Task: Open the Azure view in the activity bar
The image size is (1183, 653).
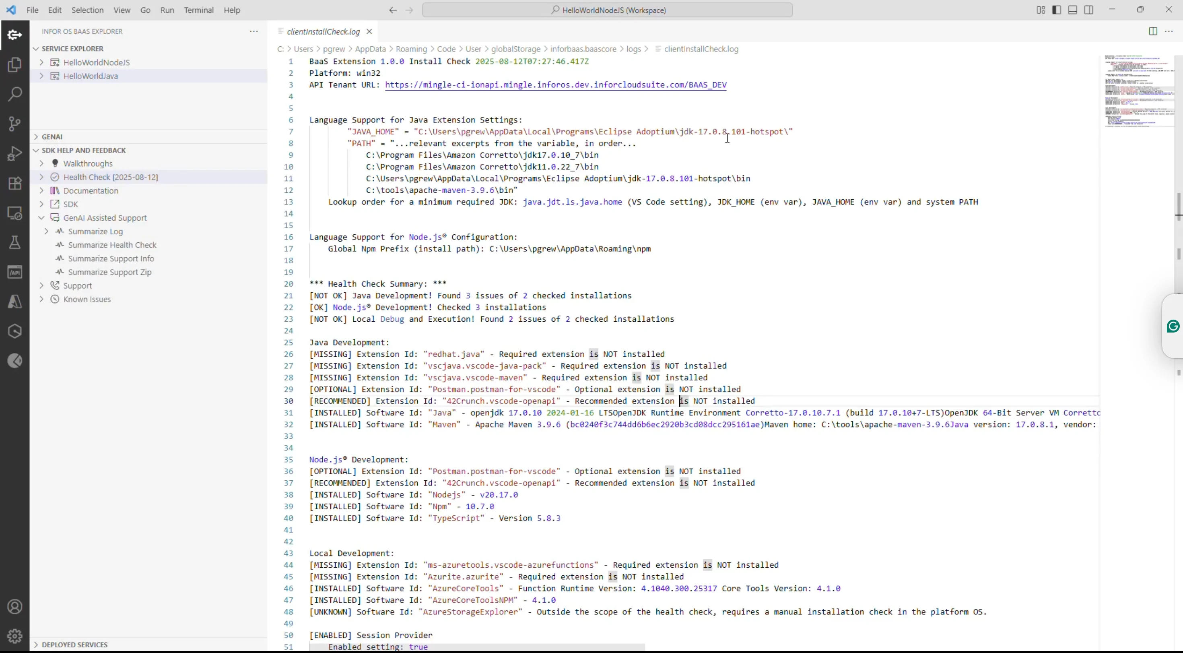Action: pyautogui.click(x=15, y=302)
